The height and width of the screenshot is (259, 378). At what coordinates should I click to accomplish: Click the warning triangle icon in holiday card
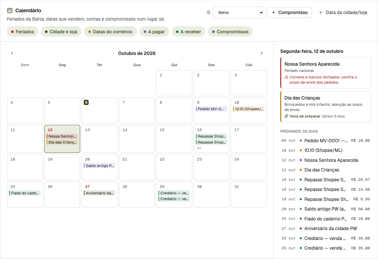click(x=286, y=77)
